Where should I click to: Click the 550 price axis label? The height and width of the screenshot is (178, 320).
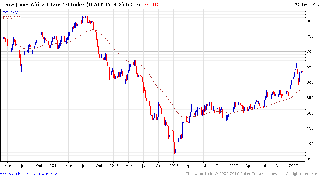point(310,98)
